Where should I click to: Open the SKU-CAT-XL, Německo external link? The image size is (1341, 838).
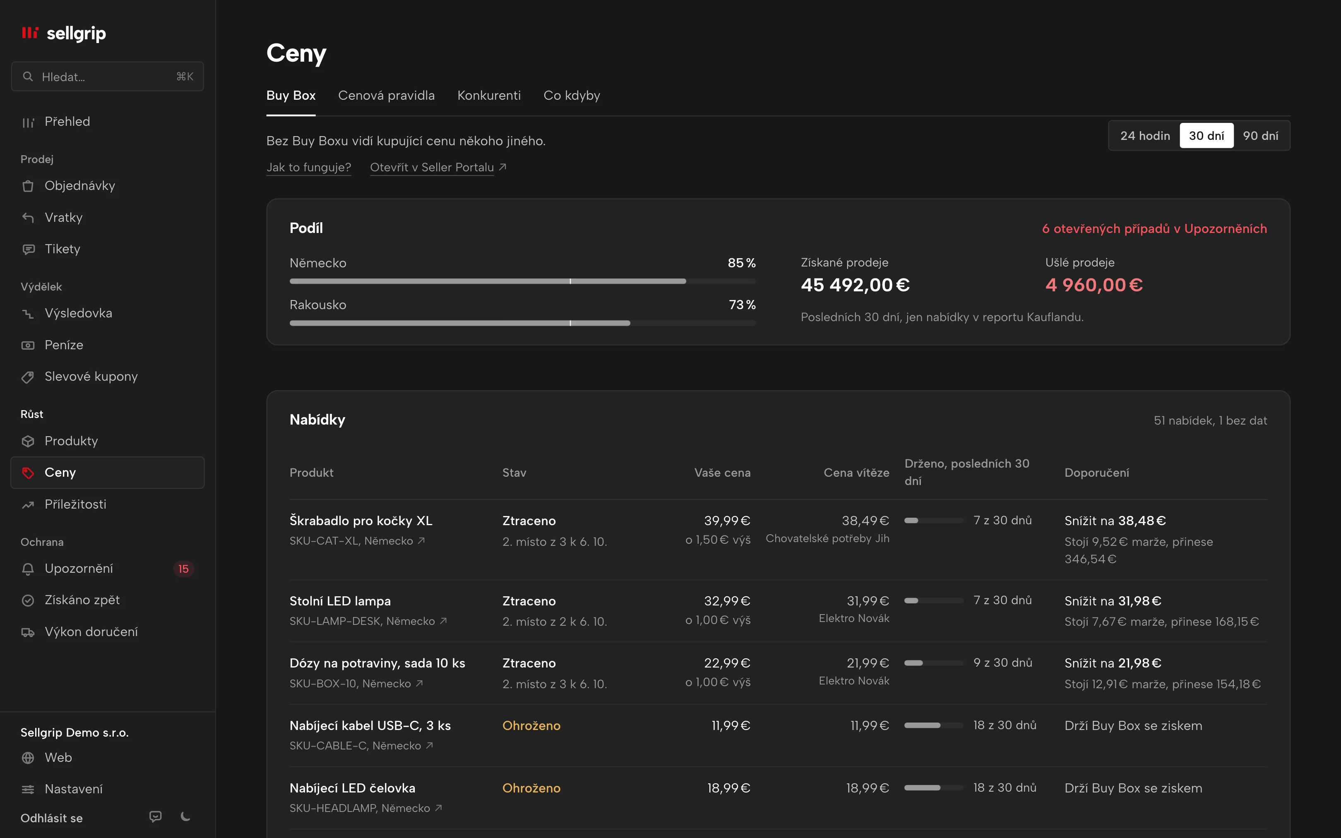tap(358, 541)
